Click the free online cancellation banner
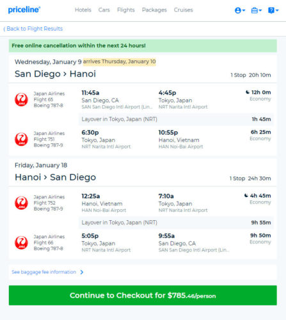This screenshot has width=286, height=320. pyautogui.click(x=143, y=45)
